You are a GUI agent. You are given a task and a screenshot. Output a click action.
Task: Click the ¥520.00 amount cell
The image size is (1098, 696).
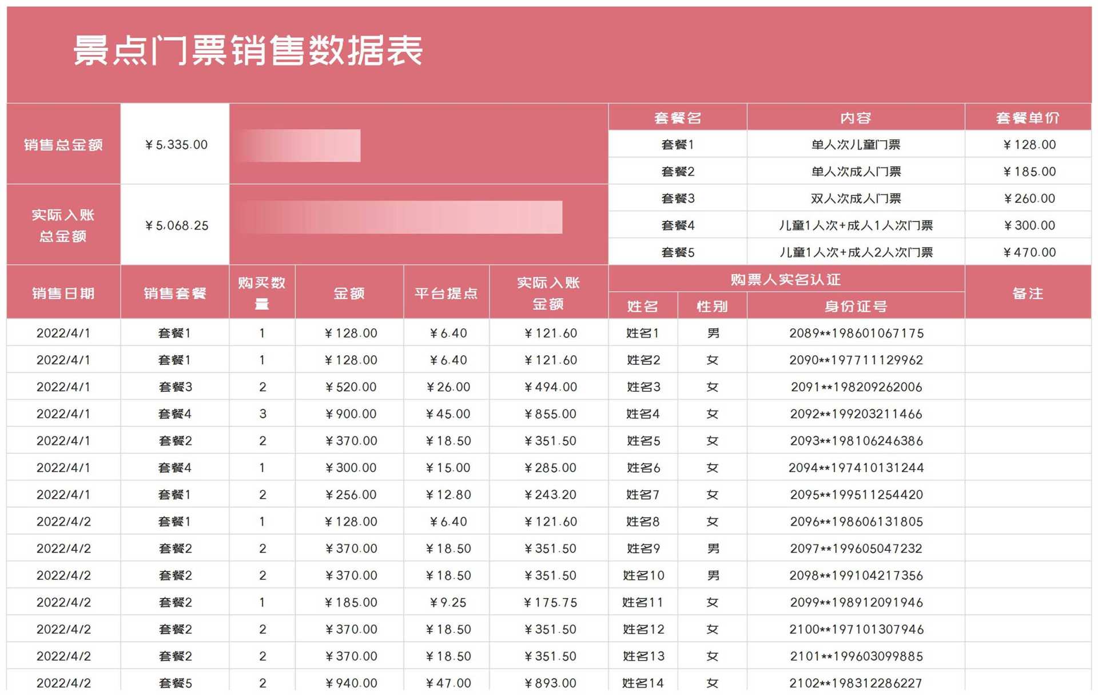point(349,386)
